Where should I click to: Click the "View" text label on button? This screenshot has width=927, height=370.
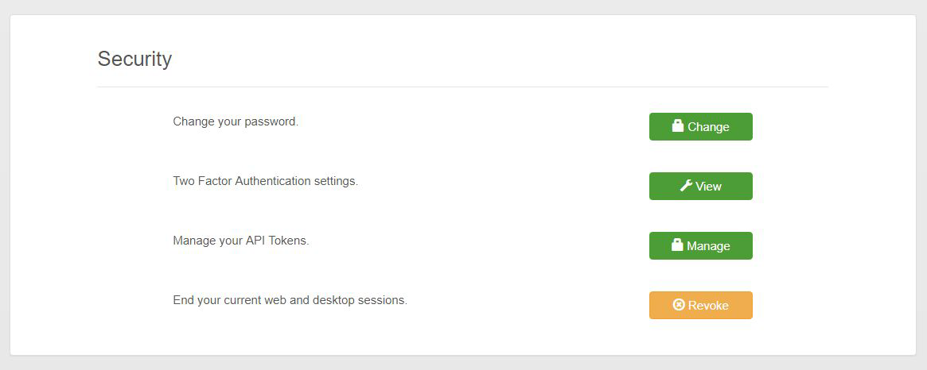click(708, 187)
